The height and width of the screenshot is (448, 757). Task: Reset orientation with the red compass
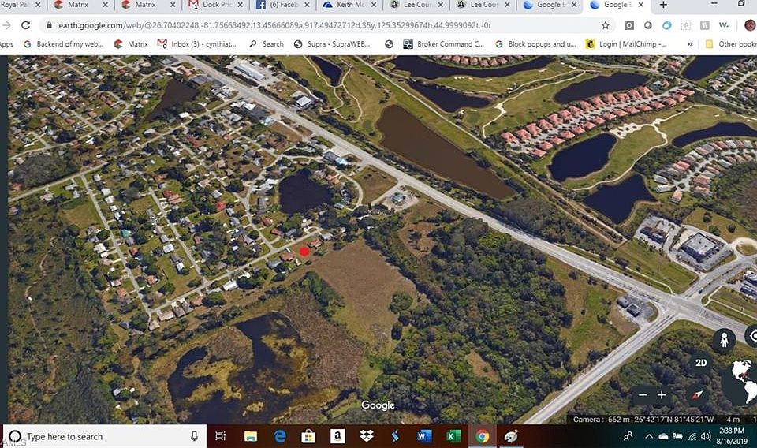tap(696, 395)
